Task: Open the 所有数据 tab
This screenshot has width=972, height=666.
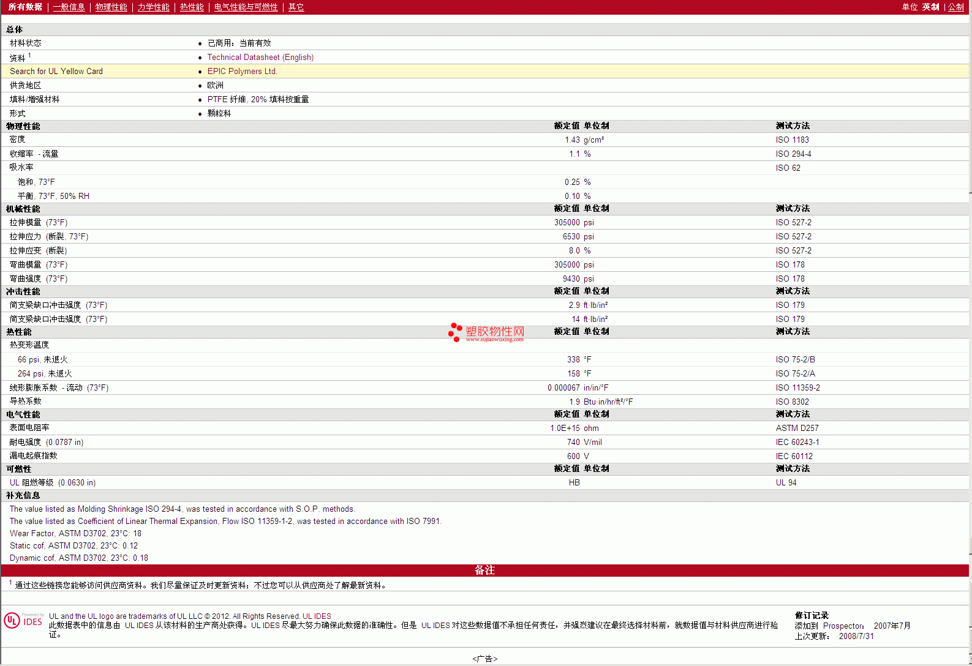Action: tap(25, 7)
